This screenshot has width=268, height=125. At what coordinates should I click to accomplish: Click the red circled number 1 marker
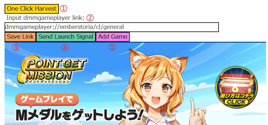click(63, 9)
